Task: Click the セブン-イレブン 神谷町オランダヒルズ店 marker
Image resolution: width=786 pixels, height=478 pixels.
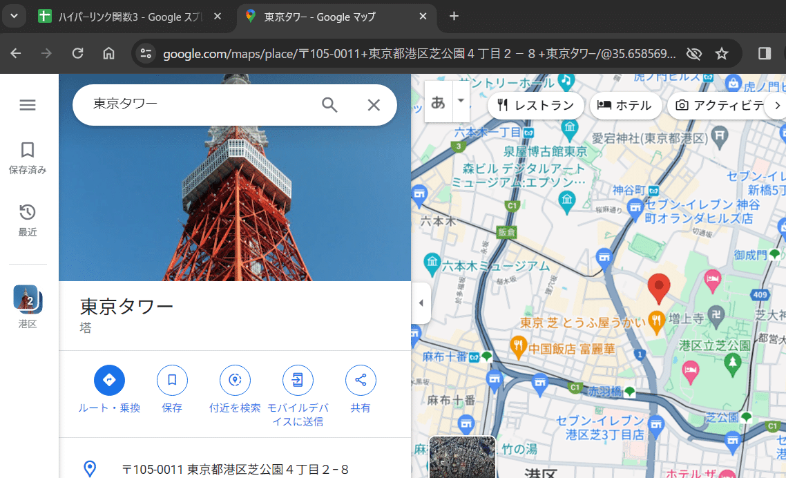Action: pos(635,209)
